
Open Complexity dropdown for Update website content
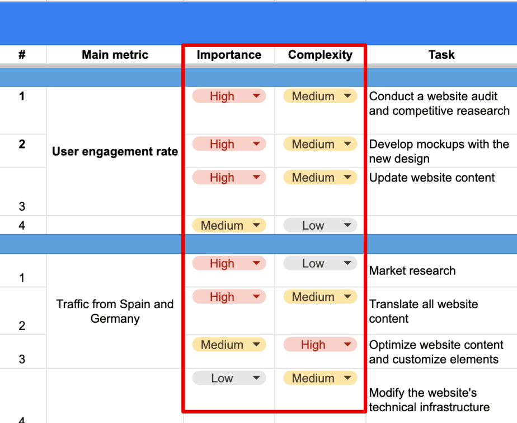320,177
